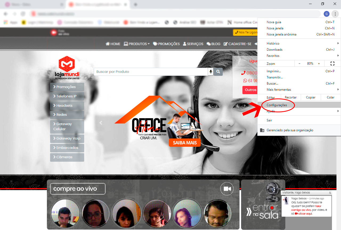Open the Chrome three-dot menu button
Viewport: 341px width, 230px height.
(x=335, y=14)
